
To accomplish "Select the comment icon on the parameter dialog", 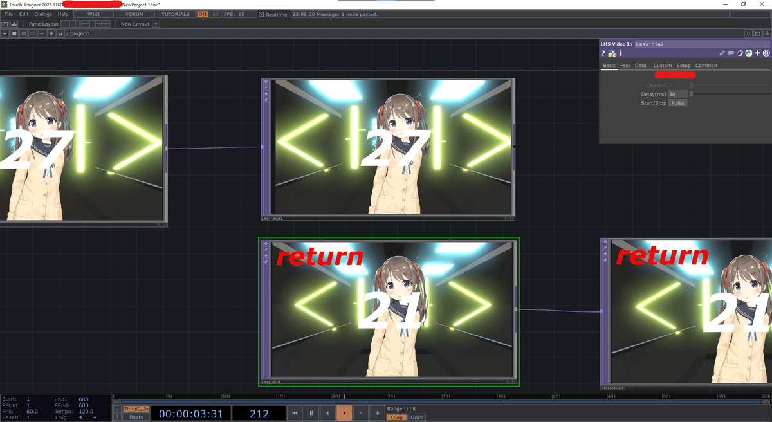I will [730, 53].
